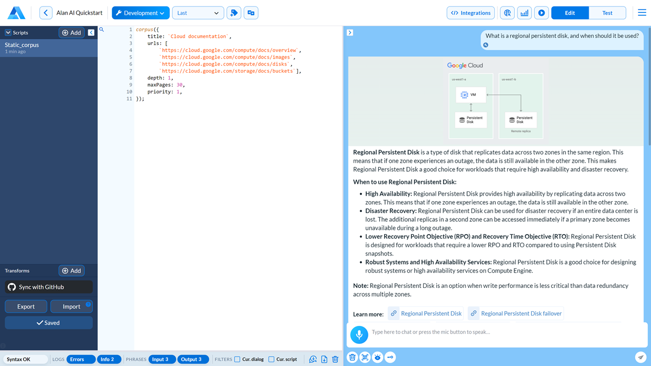Viewport: 651px width, 366px height.
Task: Click the delete logs trash icon
Action: [x=335, y=359]
